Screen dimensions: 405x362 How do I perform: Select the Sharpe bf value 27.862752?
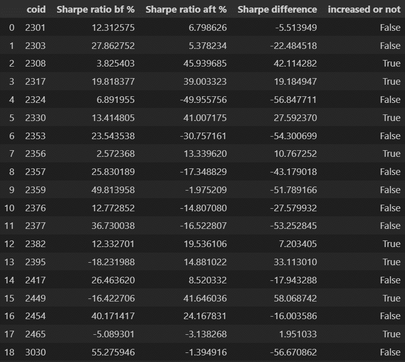pyautogui.click(x=110, y=46)
